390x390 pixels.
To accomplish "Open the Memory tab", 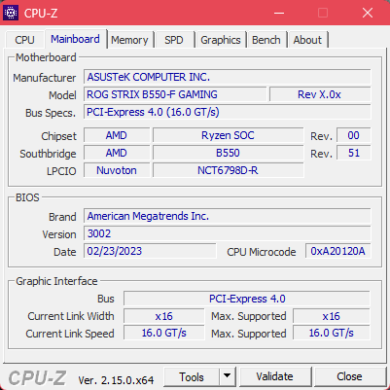I will [x=129, y=40].
